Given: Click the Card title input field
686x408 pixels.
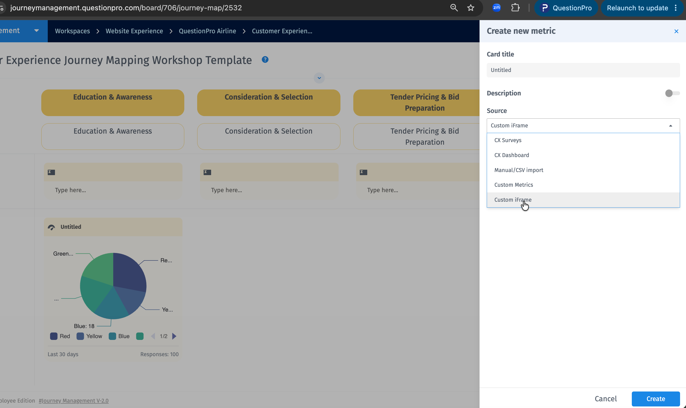Looking at the screenshot, I should 583,70.
